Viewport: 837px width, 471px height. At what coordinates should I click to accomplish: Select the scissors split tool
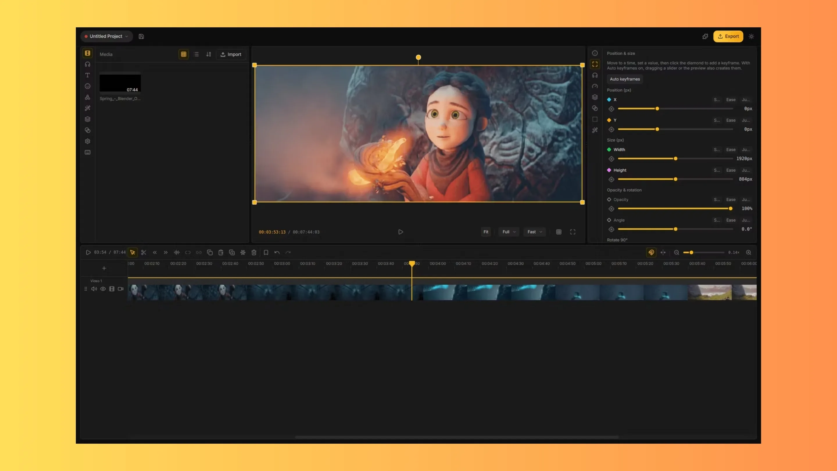(144, 252)
